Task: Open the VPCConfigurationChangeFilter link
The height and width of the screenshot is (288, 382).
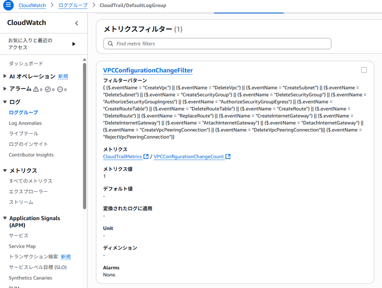Action: click(x=148, y=71)
